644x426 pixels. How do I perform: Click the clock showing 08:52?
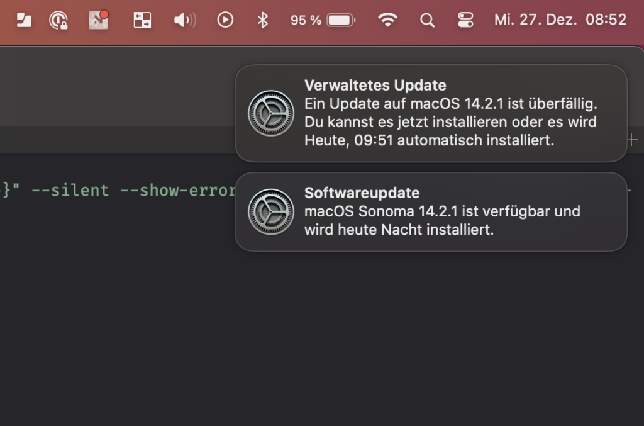[x=606, y=20]
